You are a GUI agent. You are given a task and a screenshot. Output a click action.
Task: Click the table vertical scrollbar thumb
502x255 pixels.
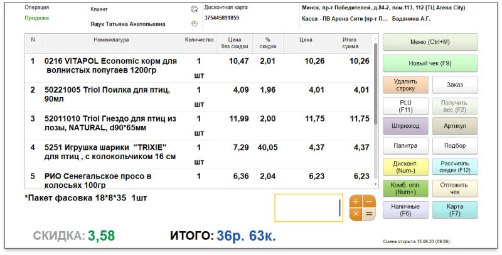tap(376, 84)
